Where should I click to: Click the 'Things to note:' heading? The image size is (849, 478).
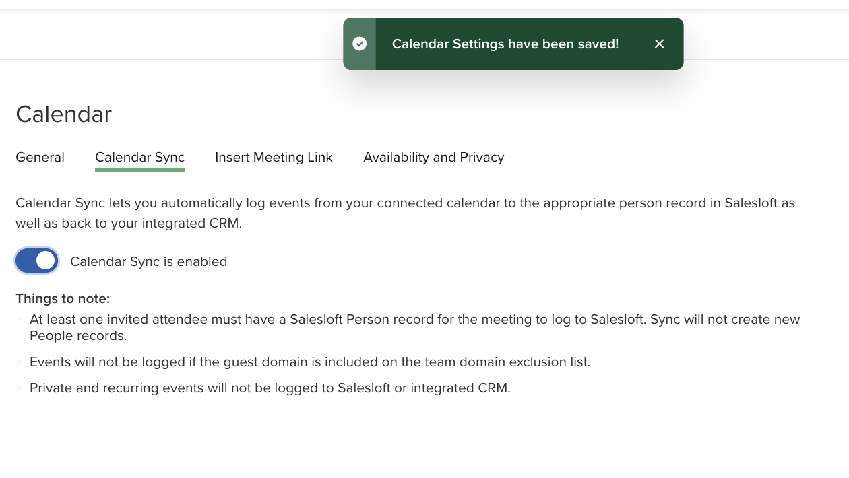click(63, 298)
